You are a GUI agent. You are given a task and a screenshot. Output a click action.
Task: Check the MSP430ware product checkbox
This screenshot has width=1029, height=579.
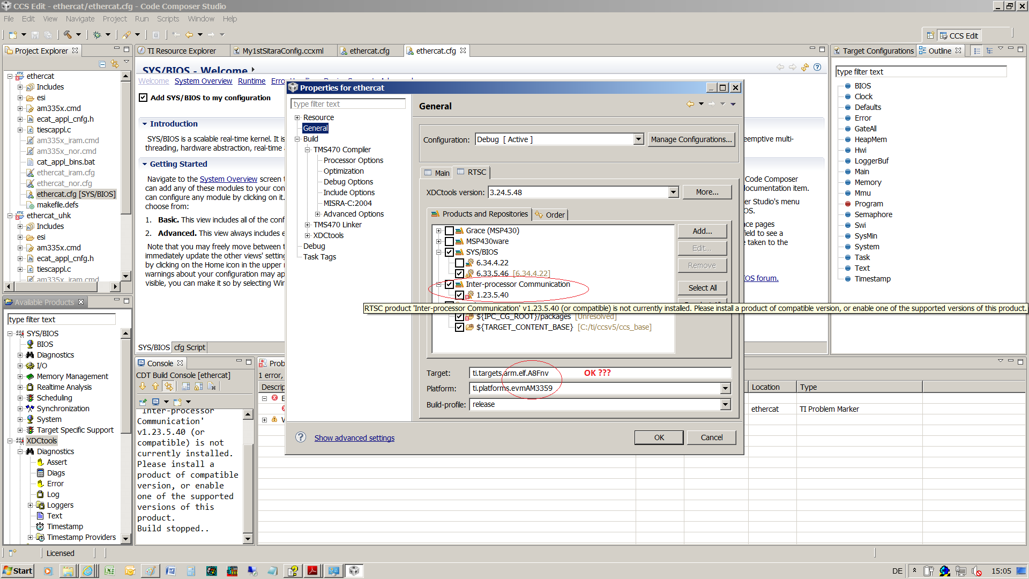[x=450, y=241]
